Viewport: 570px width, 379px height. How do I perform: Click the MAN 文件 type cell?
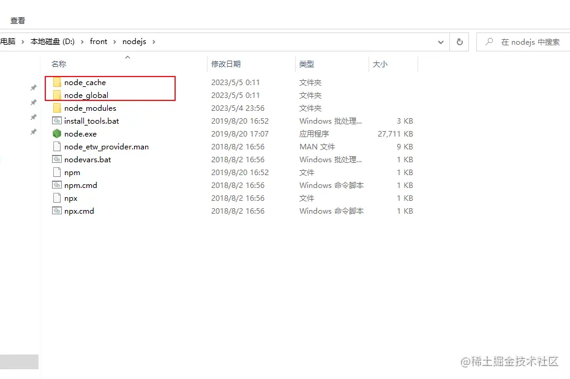pos(317,147)
